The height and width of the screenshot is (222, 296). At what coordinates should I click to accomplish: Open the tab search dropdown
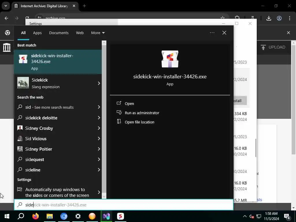click(x=6, y=6)
